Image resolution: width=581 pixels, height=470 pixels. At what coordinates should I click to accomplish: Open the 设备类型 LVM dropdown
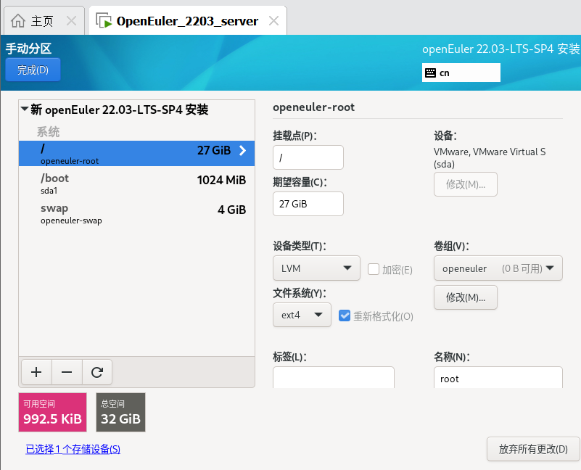[316, 268]
